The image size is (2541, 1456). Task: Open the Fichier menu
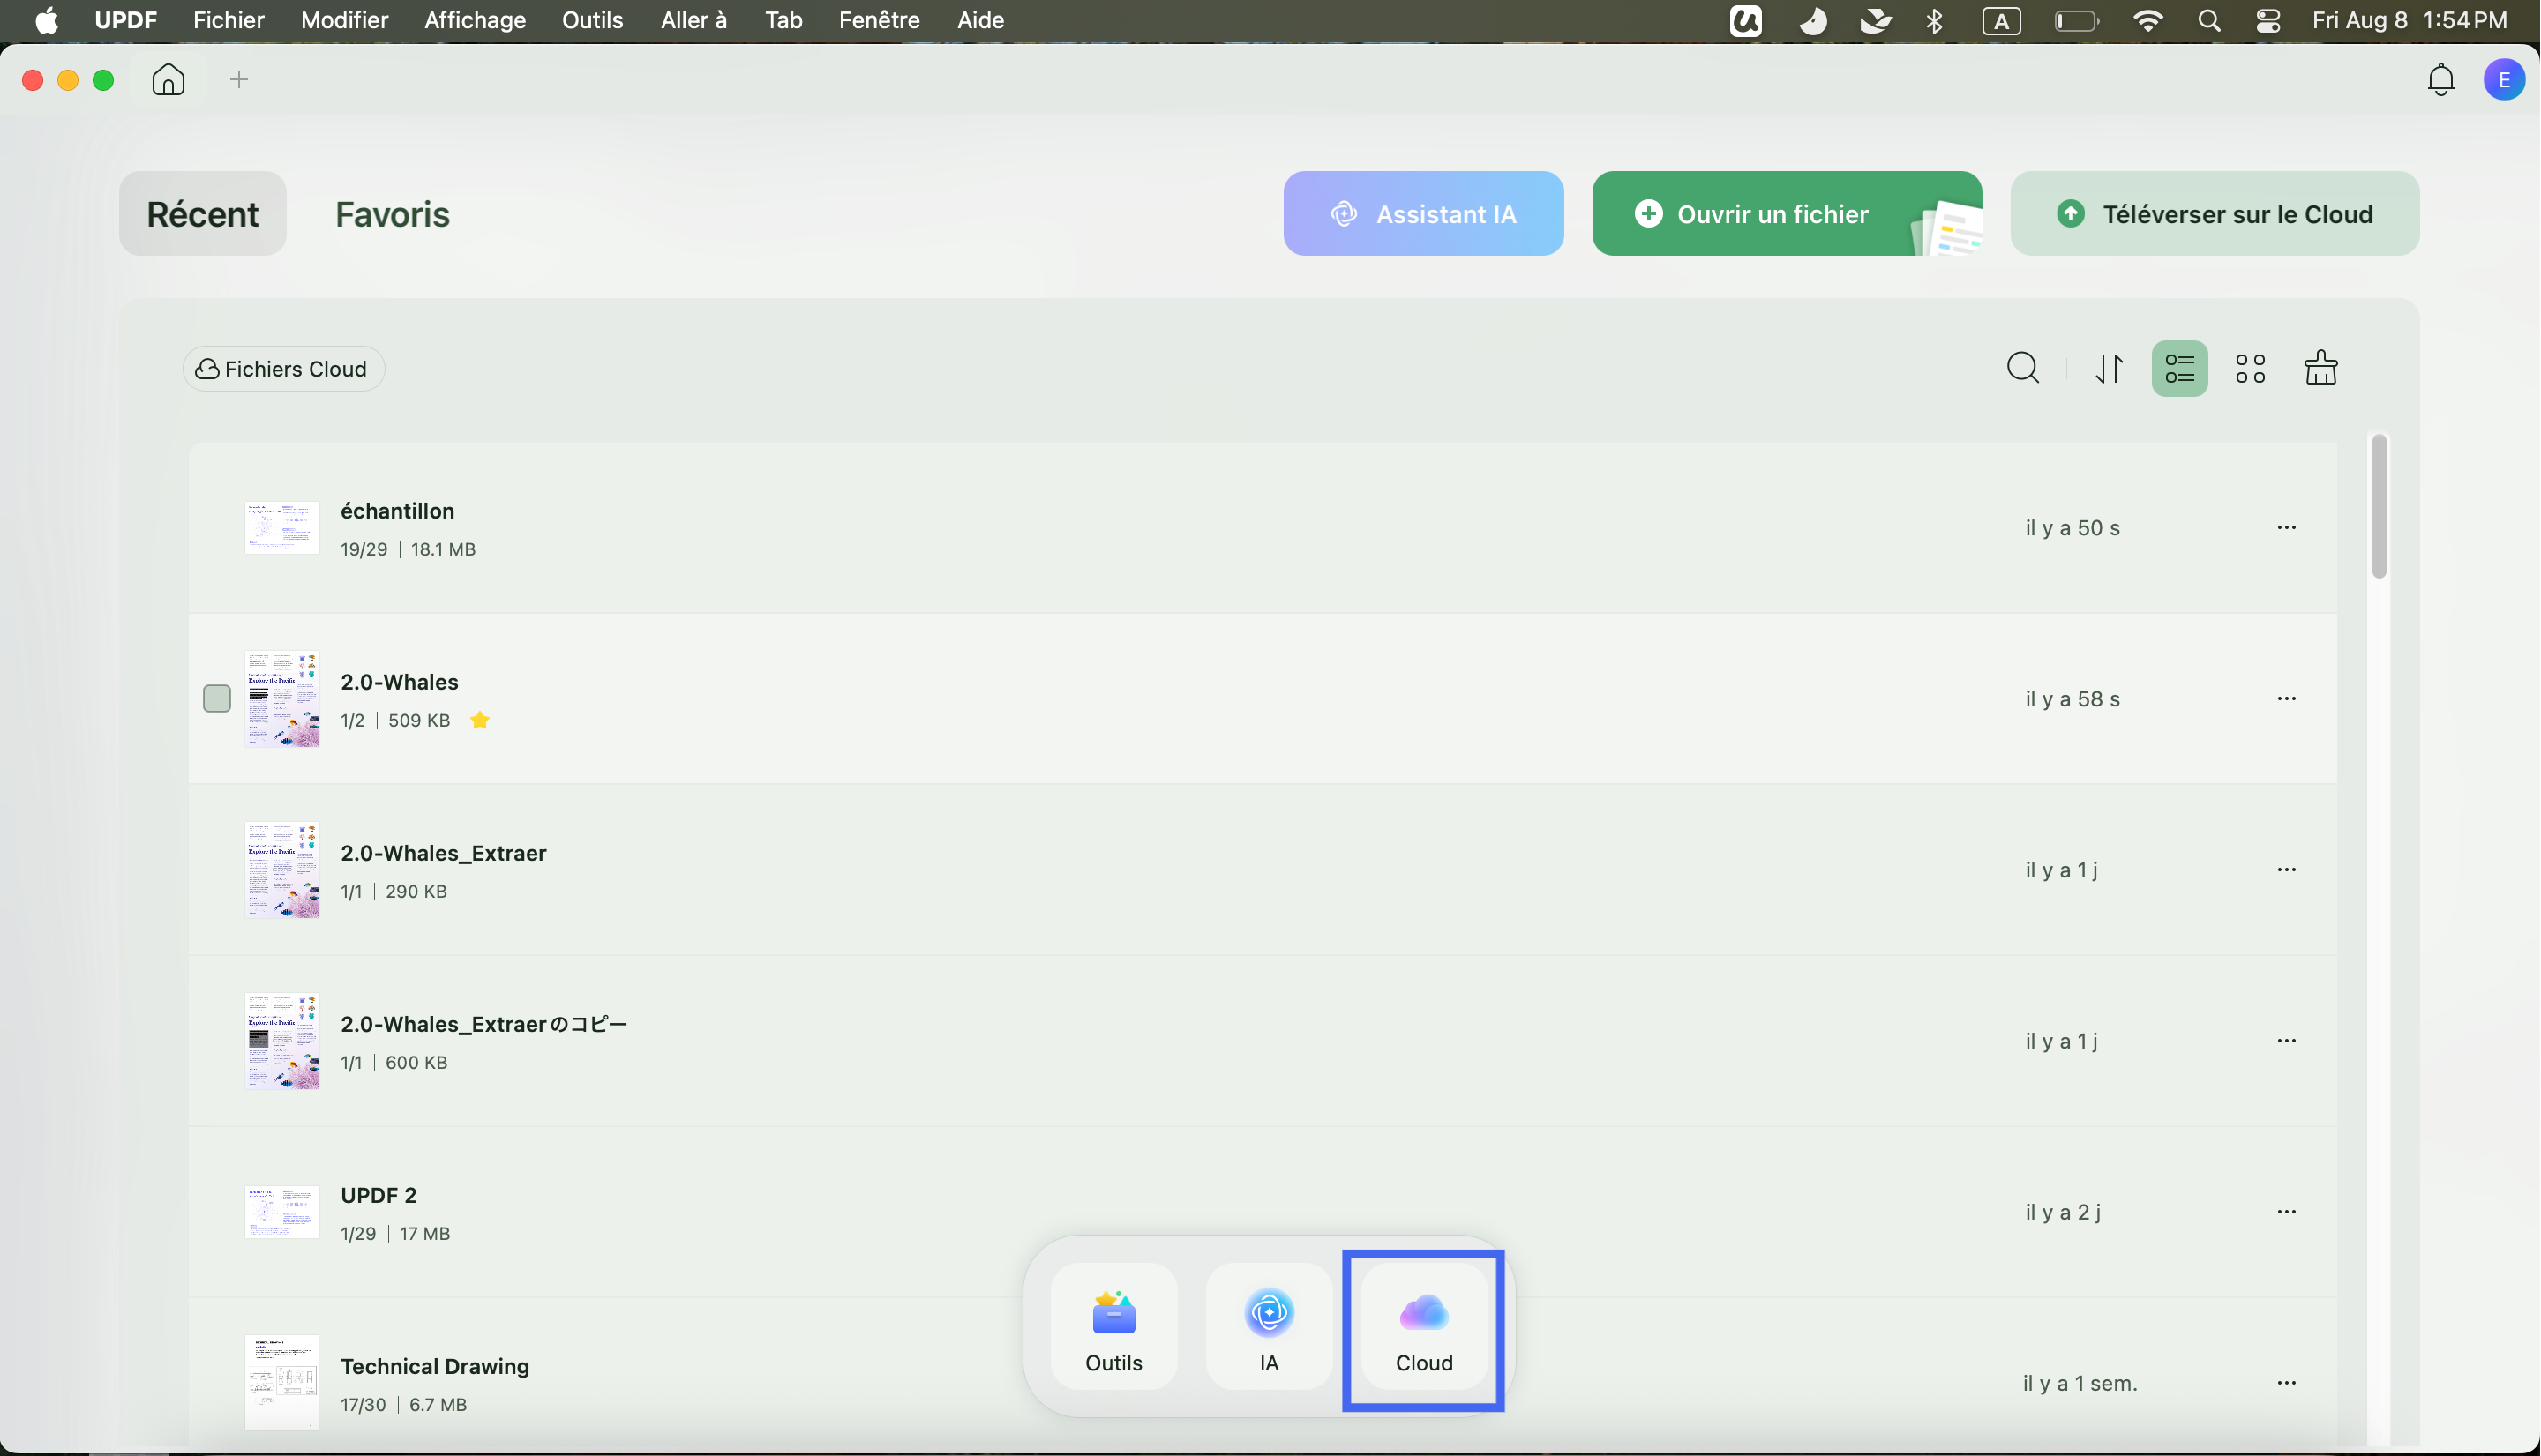pos(229,20)
